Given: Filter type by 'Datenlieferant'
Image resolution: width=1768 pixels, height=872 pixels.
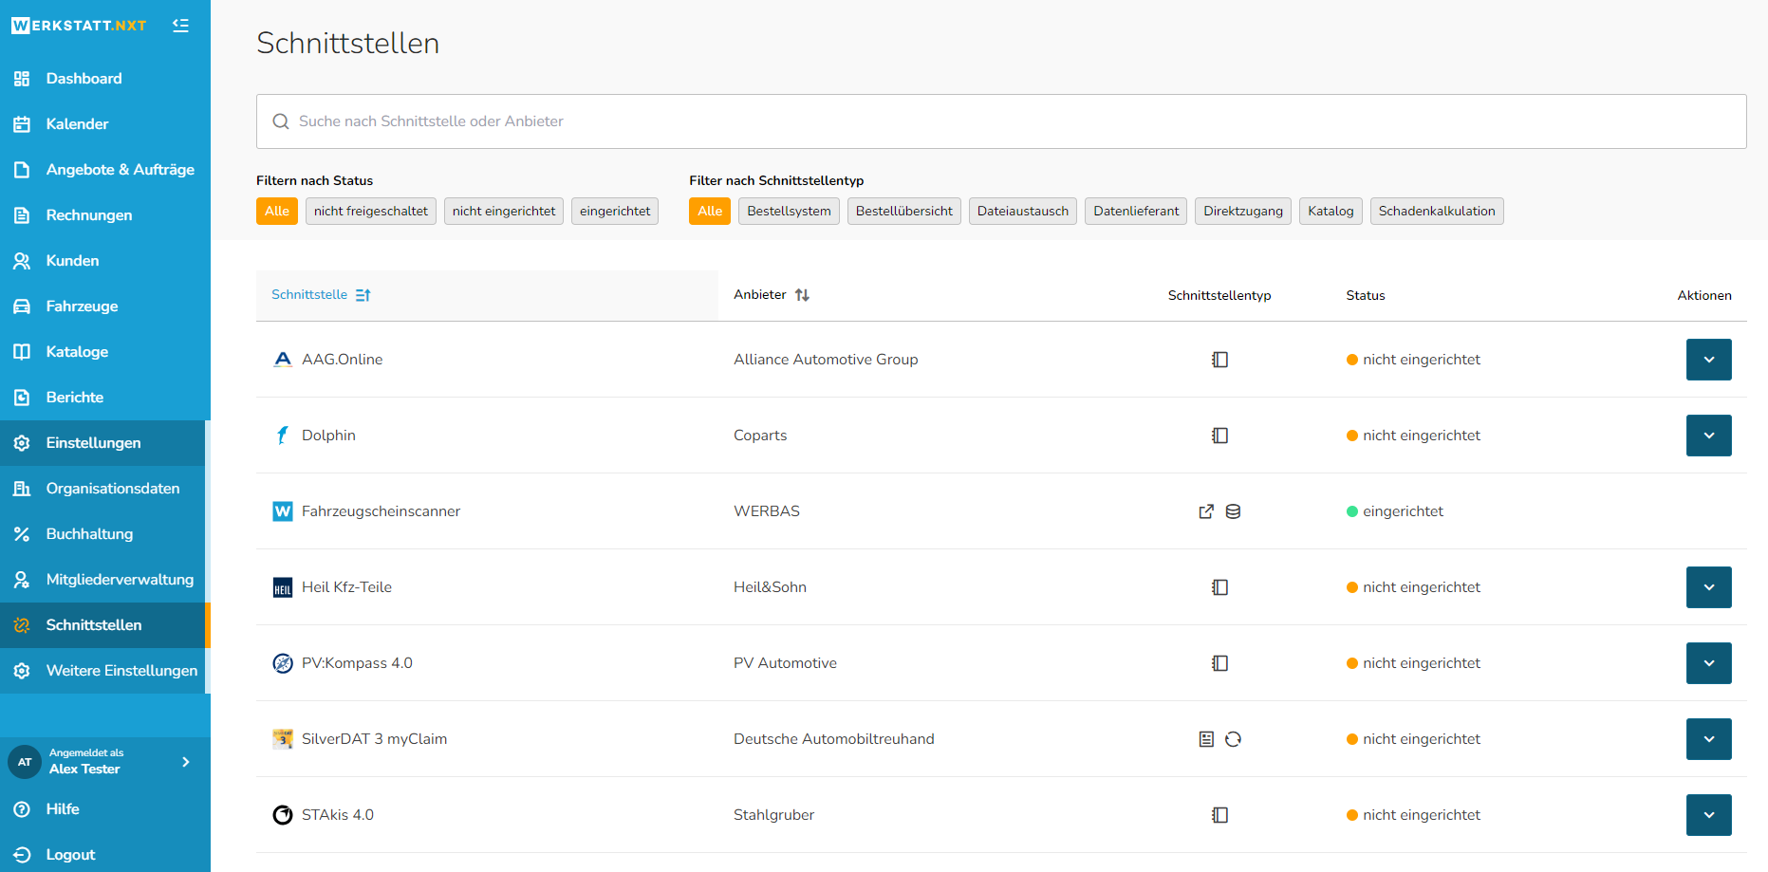Looking at the screenshot, I should coord(1136,212).
